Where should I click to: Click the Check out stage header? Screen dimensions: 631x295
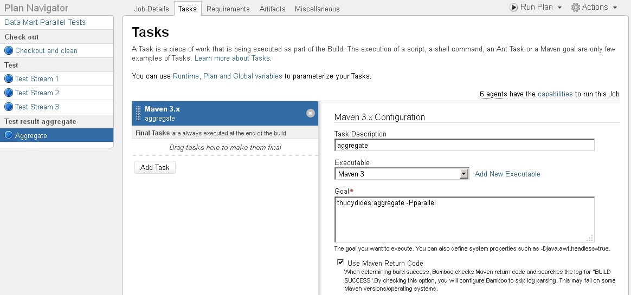[x=22, y=37]
